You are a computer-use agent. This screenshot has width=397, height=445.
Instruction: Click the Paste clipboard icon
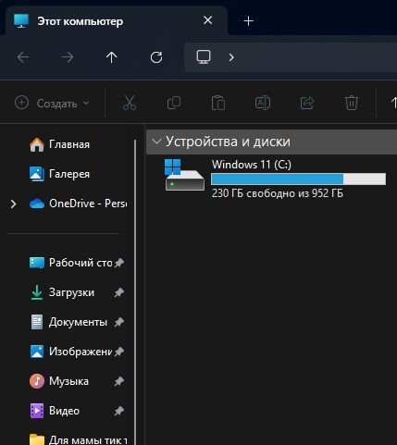218,103
